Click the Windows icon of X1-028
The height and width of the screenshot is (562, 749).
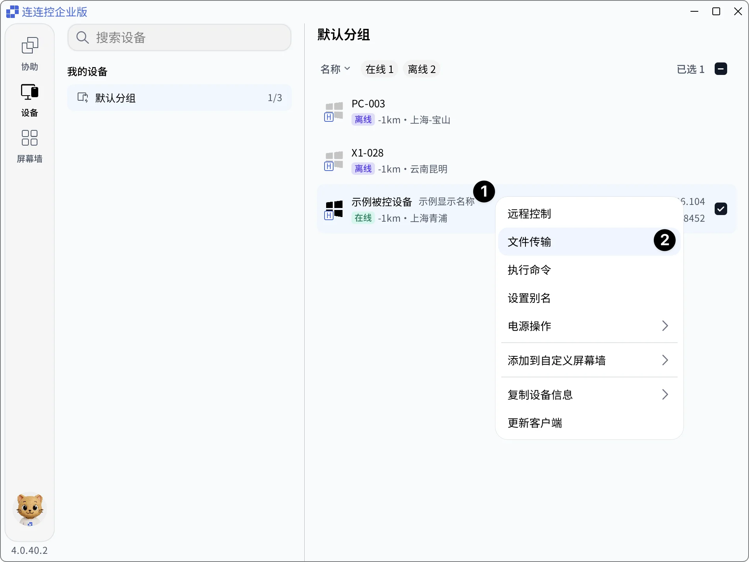point(334,161)
